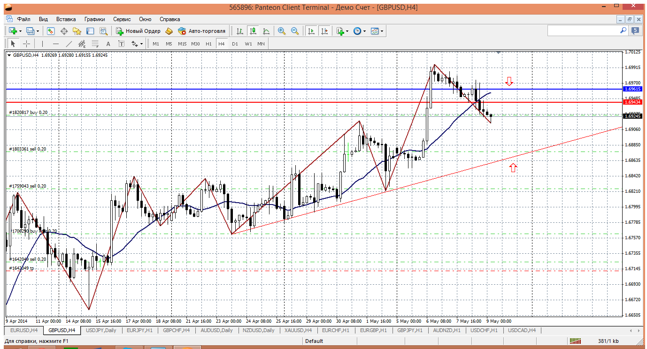Select the text label tool
This screenshot has height=349, width=647.
tap(108, 44)
